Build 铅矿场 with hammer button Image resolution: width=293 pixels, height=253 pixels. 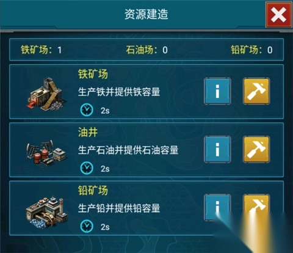256,208
